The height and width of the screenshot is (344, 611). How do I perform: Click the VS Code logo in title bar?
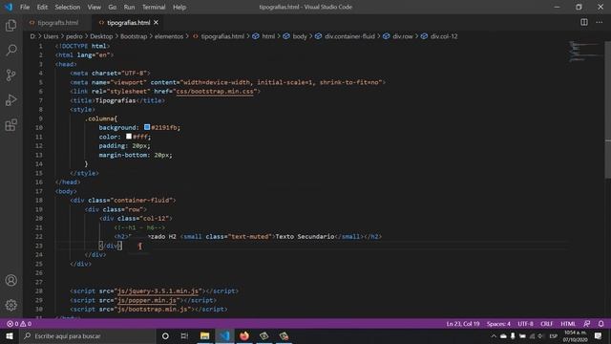(9, 7)
